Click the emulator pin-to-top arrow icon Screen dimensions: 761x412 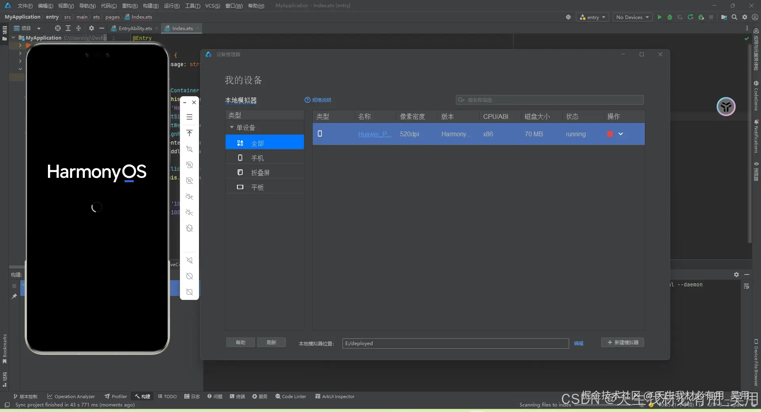click(x=189, y=133)
